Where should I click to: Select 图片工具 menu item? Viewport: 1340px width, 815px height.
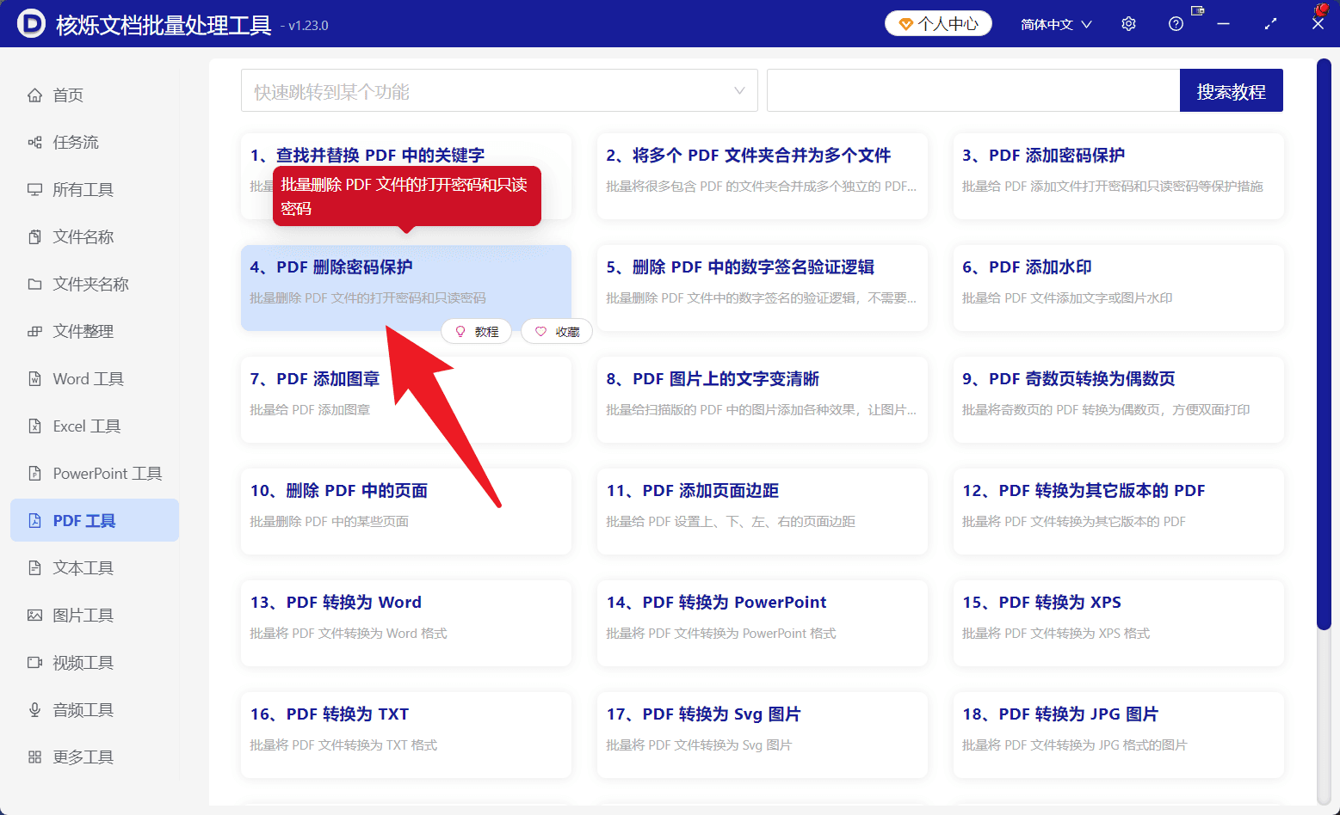95,616
